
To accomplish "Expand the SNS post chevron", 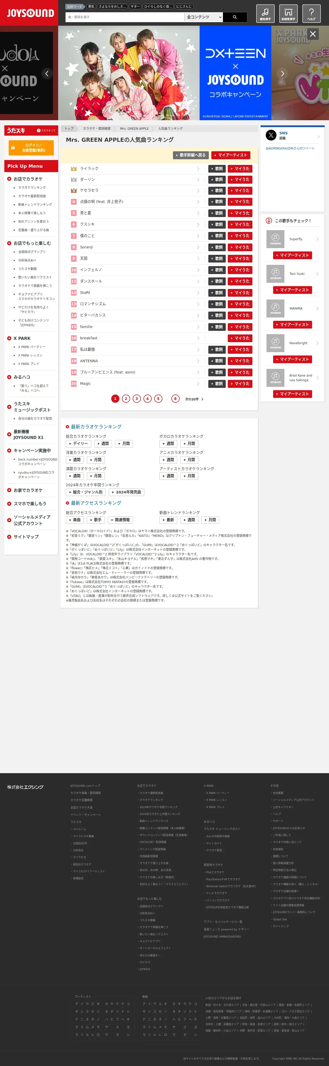I will pos(318,137).
